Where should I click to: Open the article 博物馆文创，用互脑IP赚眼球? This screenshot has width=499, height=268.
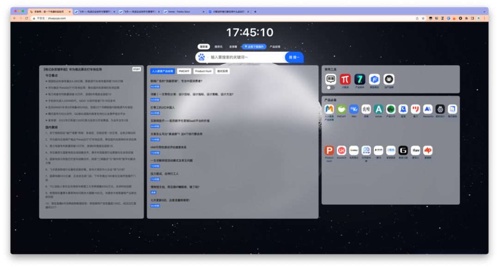click(175, 187)
